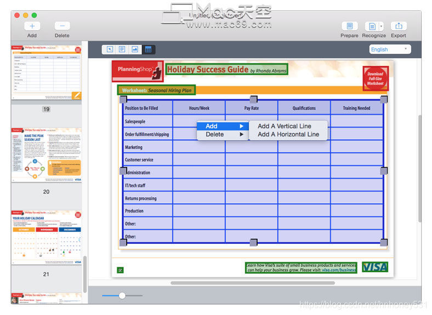The width and height of the screenshot is (432, 315).
Task: Select Add A Horizontal Line
Action: pos(288,134)
